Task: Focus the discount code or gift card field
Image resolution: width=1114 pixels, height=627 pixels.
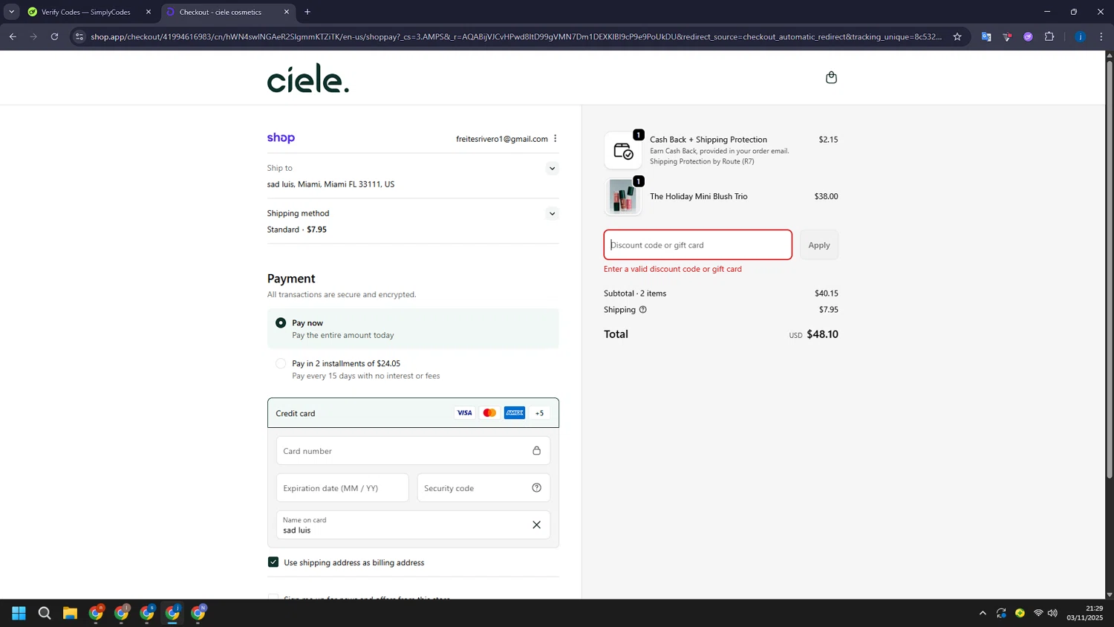Action: [x=698, y=245]
